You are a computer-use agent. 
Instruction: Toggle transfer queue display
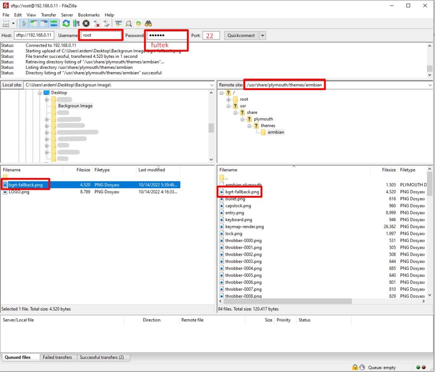(x=54, y=23)
